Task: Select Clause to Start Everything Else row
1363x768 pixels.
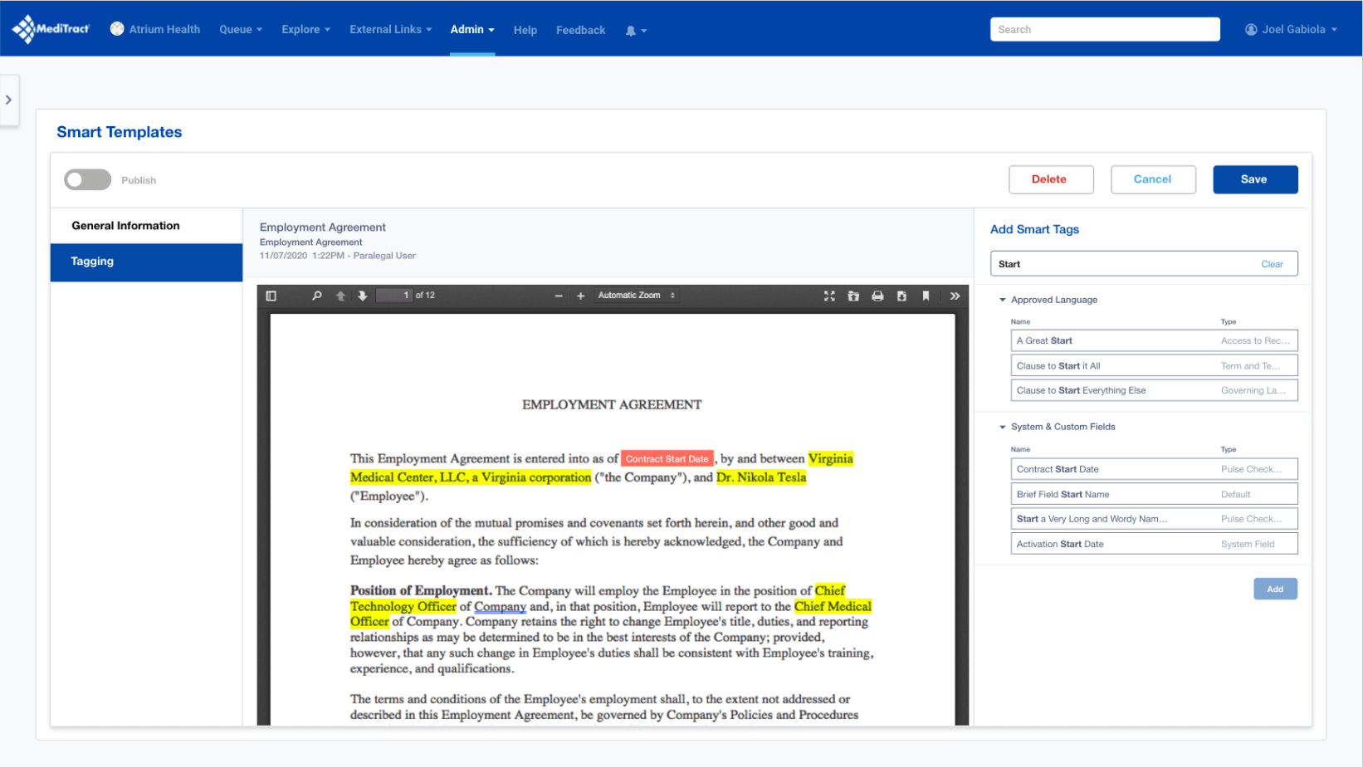Action: (1154, 390)
